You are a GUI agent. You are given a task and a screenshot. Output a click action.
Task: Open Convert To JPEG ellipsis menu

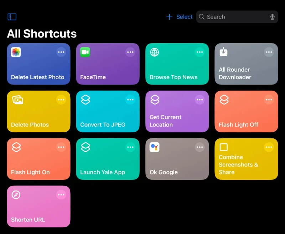[130, 100]
